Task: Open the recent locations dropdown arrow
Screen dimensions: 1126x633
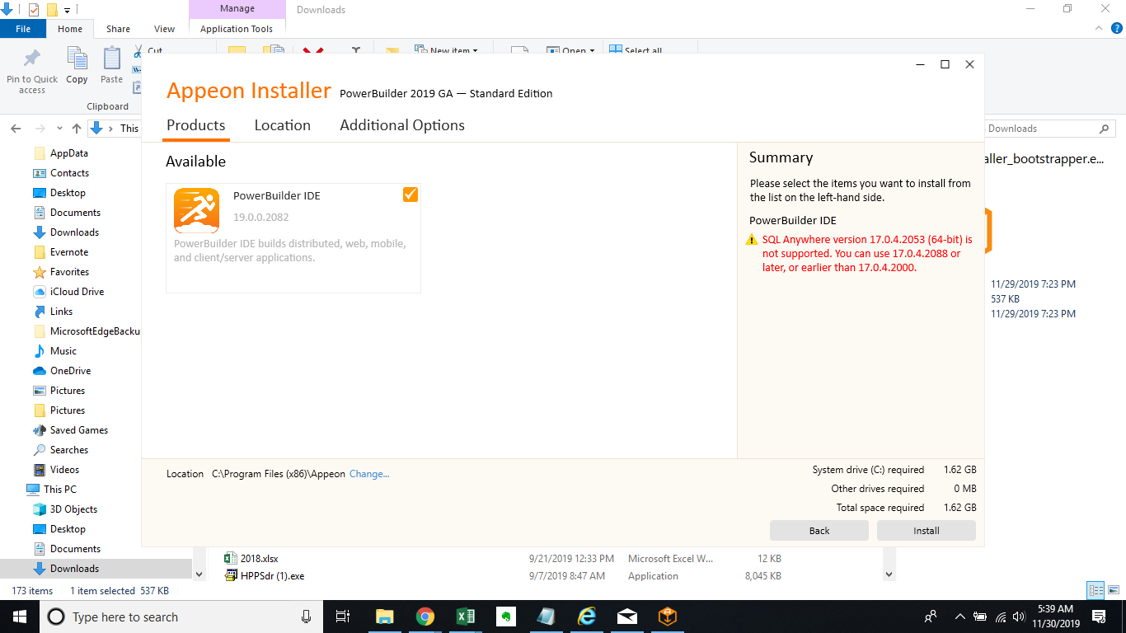Action: pos(59,129)
